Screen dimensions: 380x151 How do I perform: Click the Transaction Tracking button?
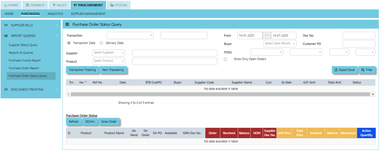82,70
